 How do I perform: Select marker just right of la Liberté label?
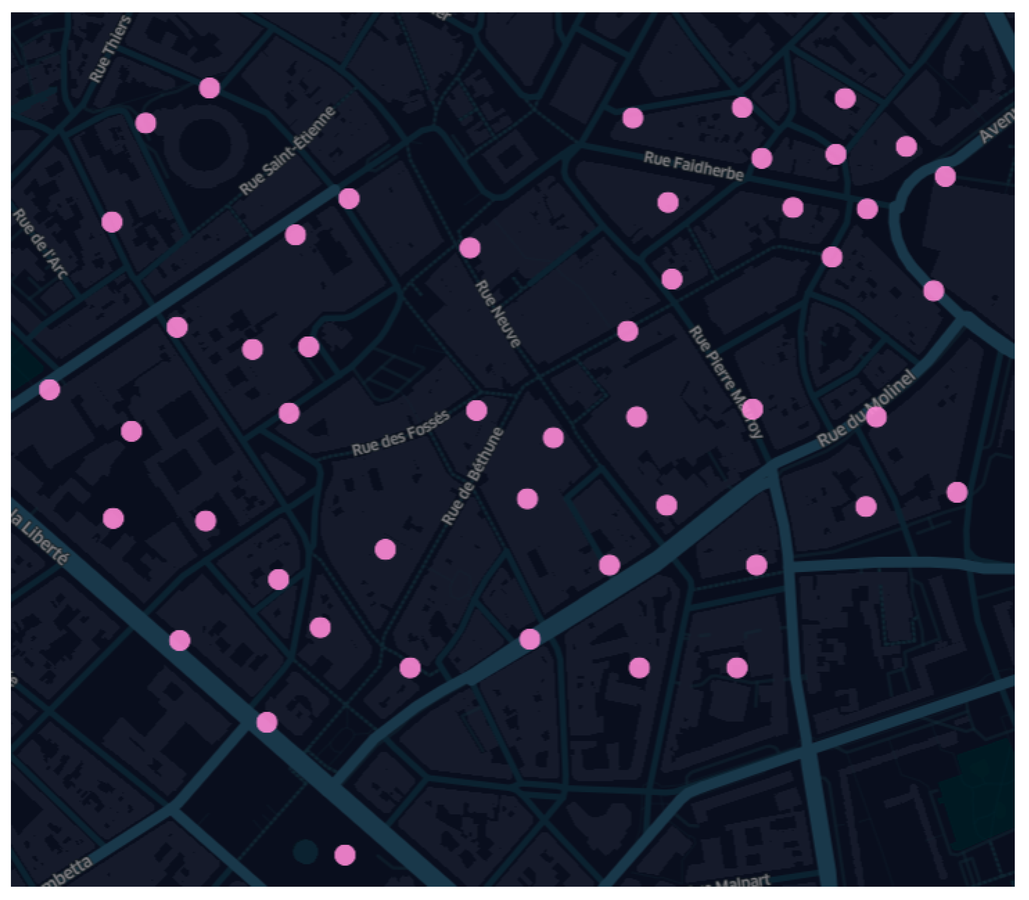[x=113, y=518]
